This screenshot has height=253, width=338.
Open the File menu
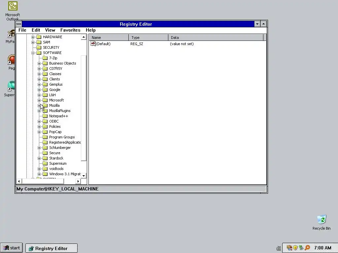[22, 30]
